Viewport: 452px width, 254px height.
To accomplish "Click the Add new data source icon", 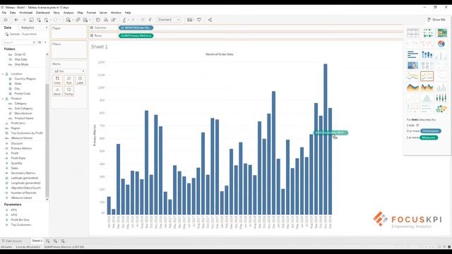I will point(39,20).
